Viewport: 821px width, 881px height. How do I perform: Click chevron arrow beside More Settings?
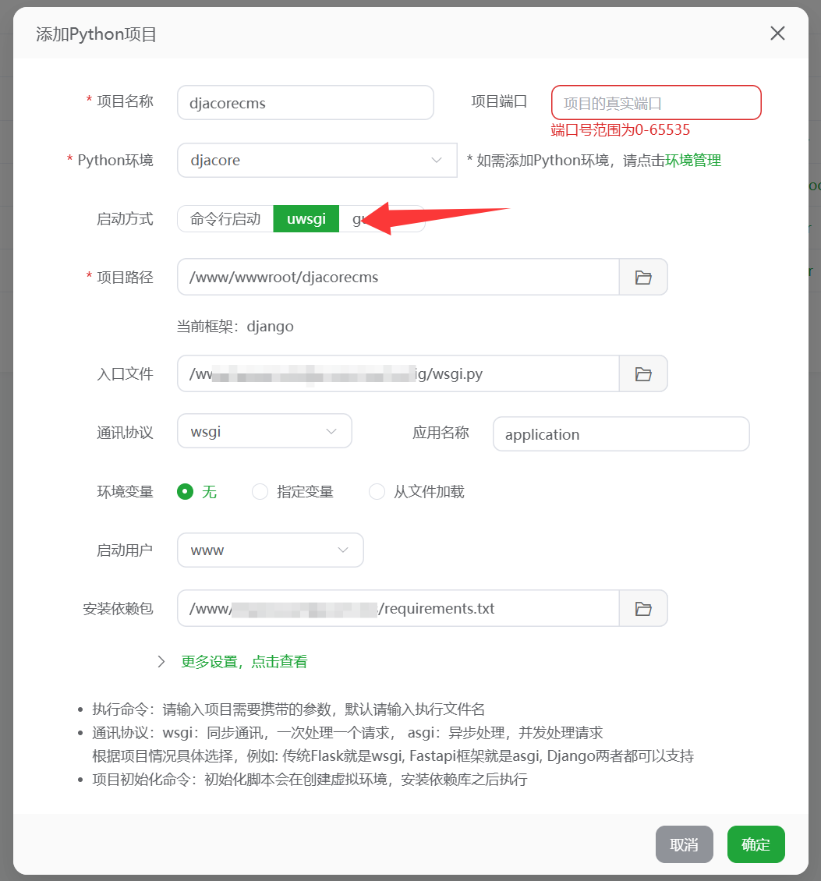click(161, 661)
